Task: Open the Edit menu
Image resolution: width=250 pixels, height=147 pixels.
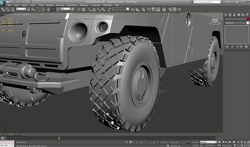Action: [x=9, y=5]
